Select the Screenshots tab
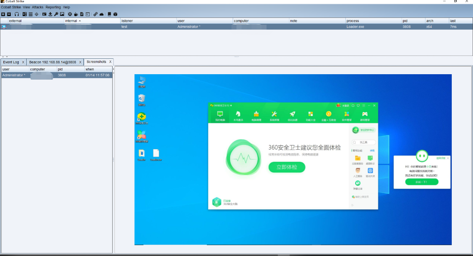Screen dimensions: 473x256 tap(96, 62)
